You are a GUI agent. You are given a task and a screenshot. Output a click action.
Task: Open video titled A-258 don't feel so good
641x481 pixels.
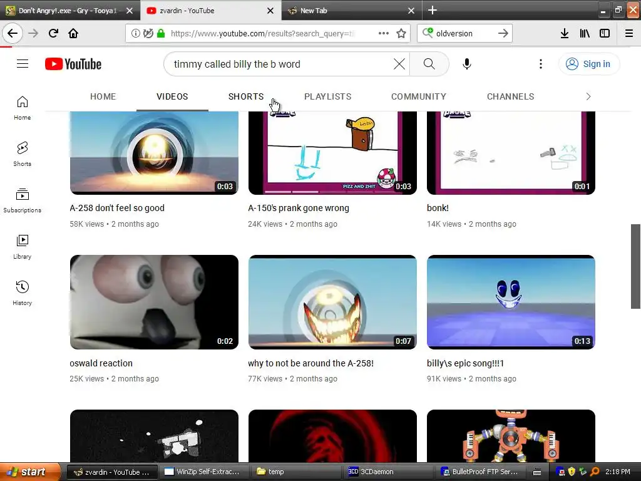tap(117, 208)
